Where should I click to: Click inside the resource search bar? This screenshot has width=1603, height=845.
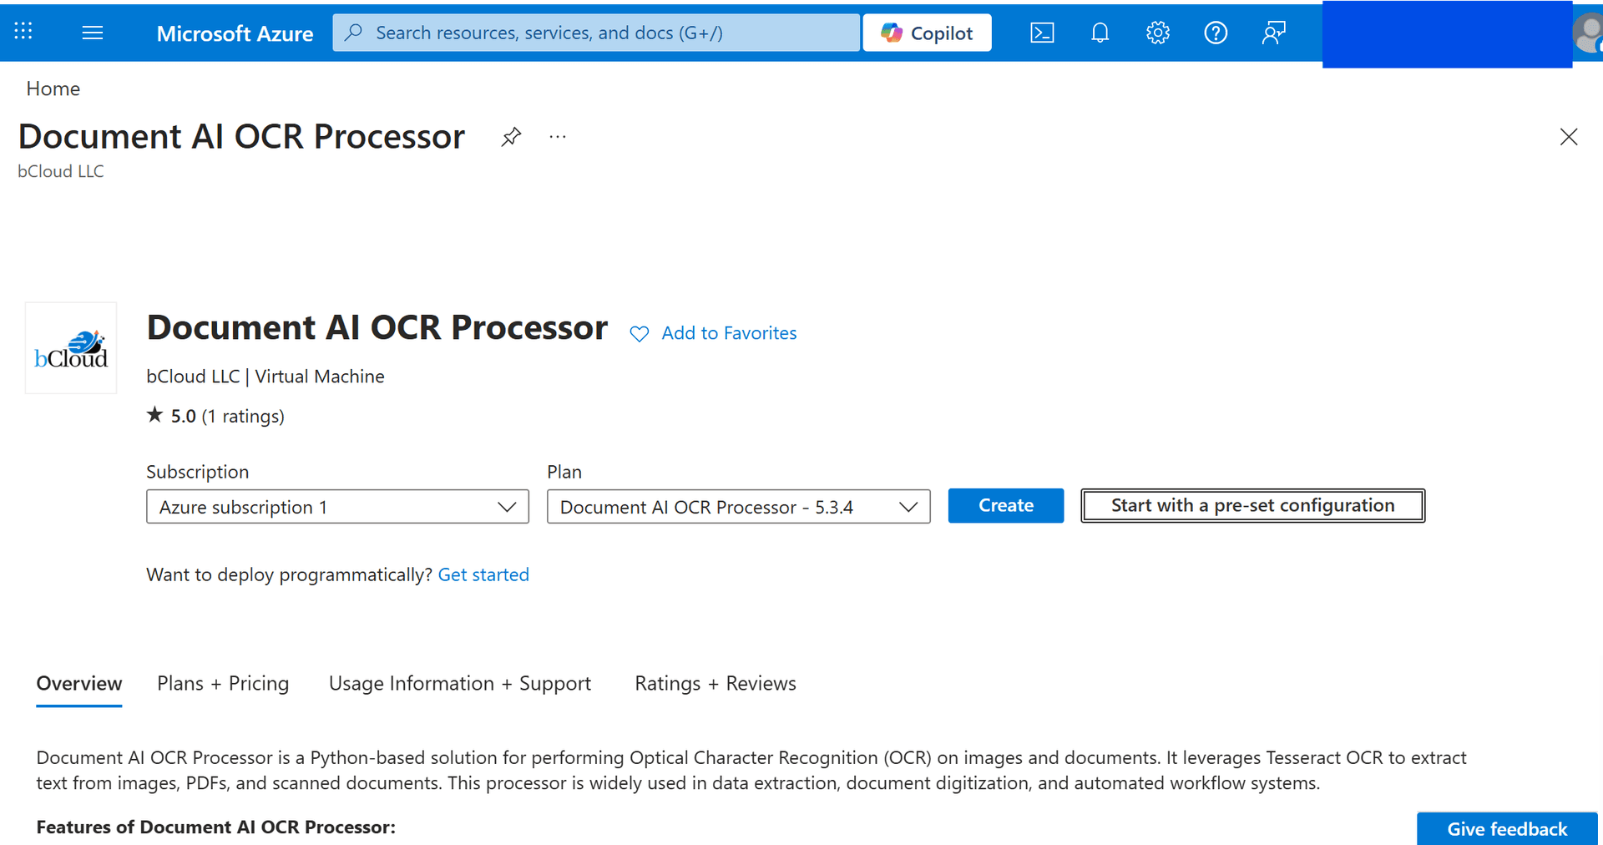pyautogui.click(x=595, y=33)
